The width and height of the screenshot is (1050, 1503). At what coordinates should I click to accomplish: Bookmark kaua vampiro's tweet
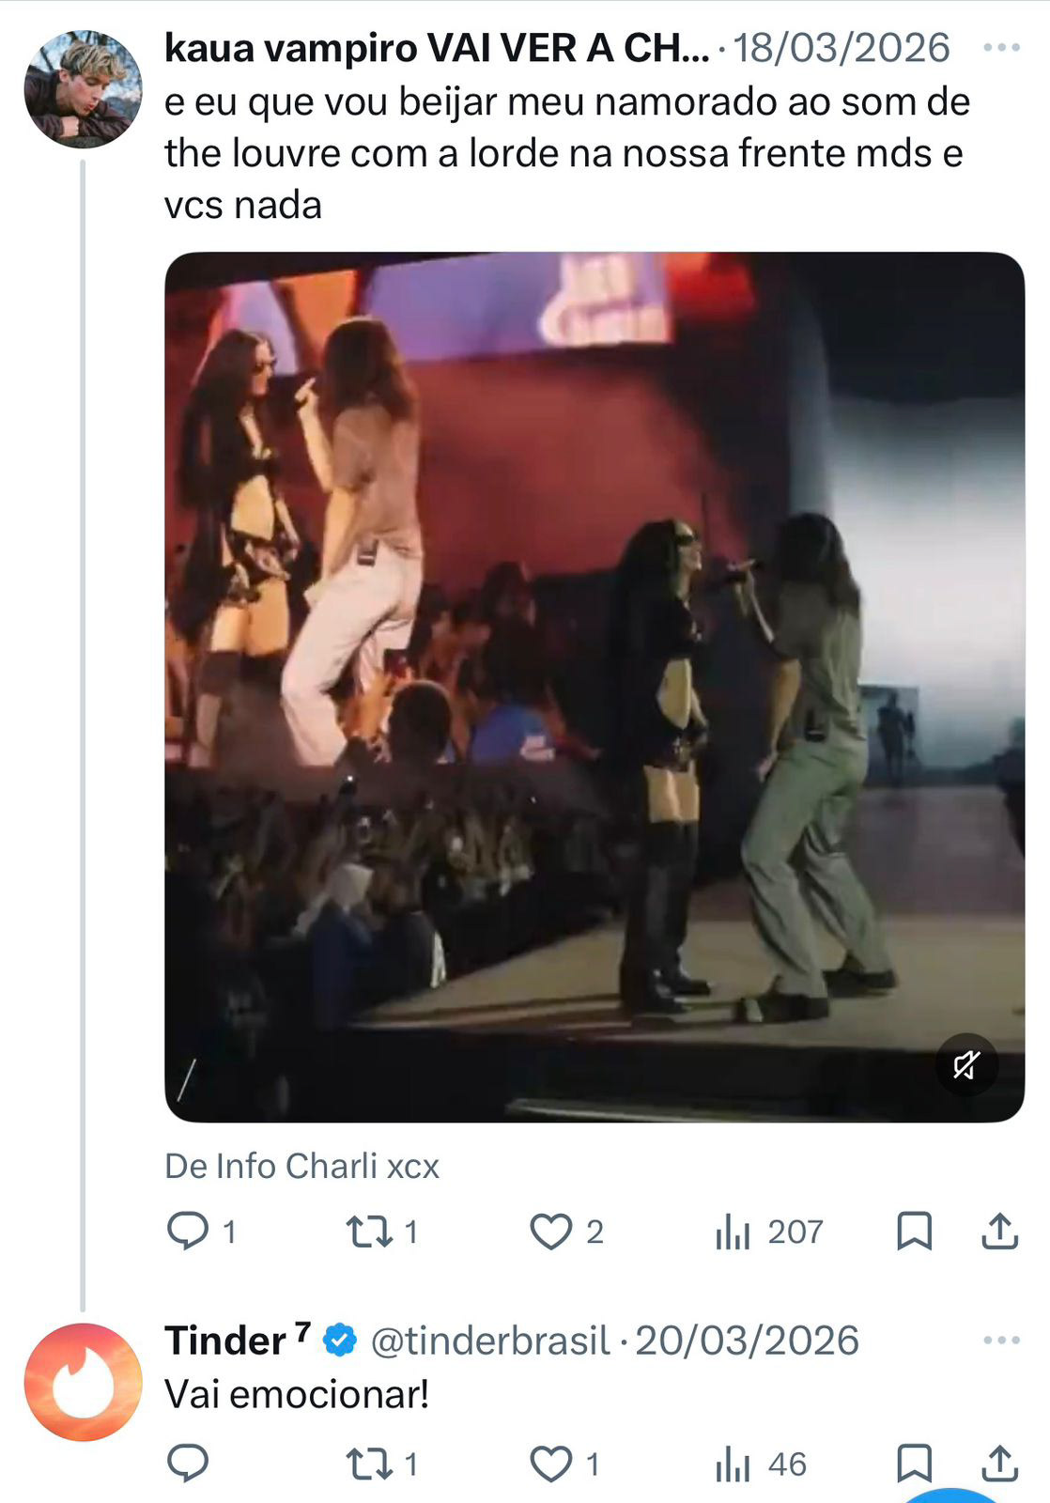click(x=914, y=1231)
